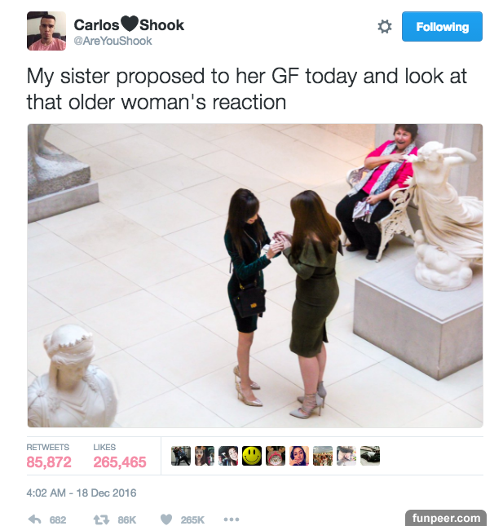Screen dimensions: 503x526
Task: Click the Carlos Shook display name
Action: point(129,24)
